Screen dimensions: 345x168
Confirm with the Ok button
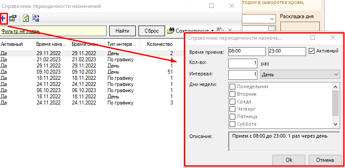coord(289,160)
